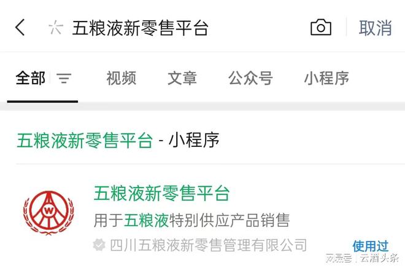Image resolution: width=405 pixels, height=268 pixels.
Task: Click the verified badge beside company name
Action: 99,245
